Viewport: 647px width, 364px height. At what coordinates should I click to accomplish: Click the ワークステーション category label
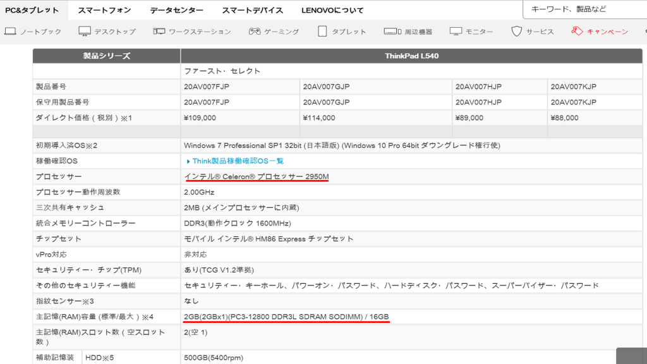(200, 32)
